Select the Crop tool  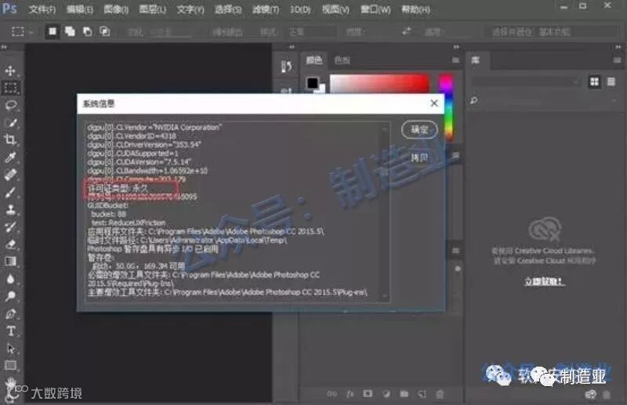click(x=10, y=139)
